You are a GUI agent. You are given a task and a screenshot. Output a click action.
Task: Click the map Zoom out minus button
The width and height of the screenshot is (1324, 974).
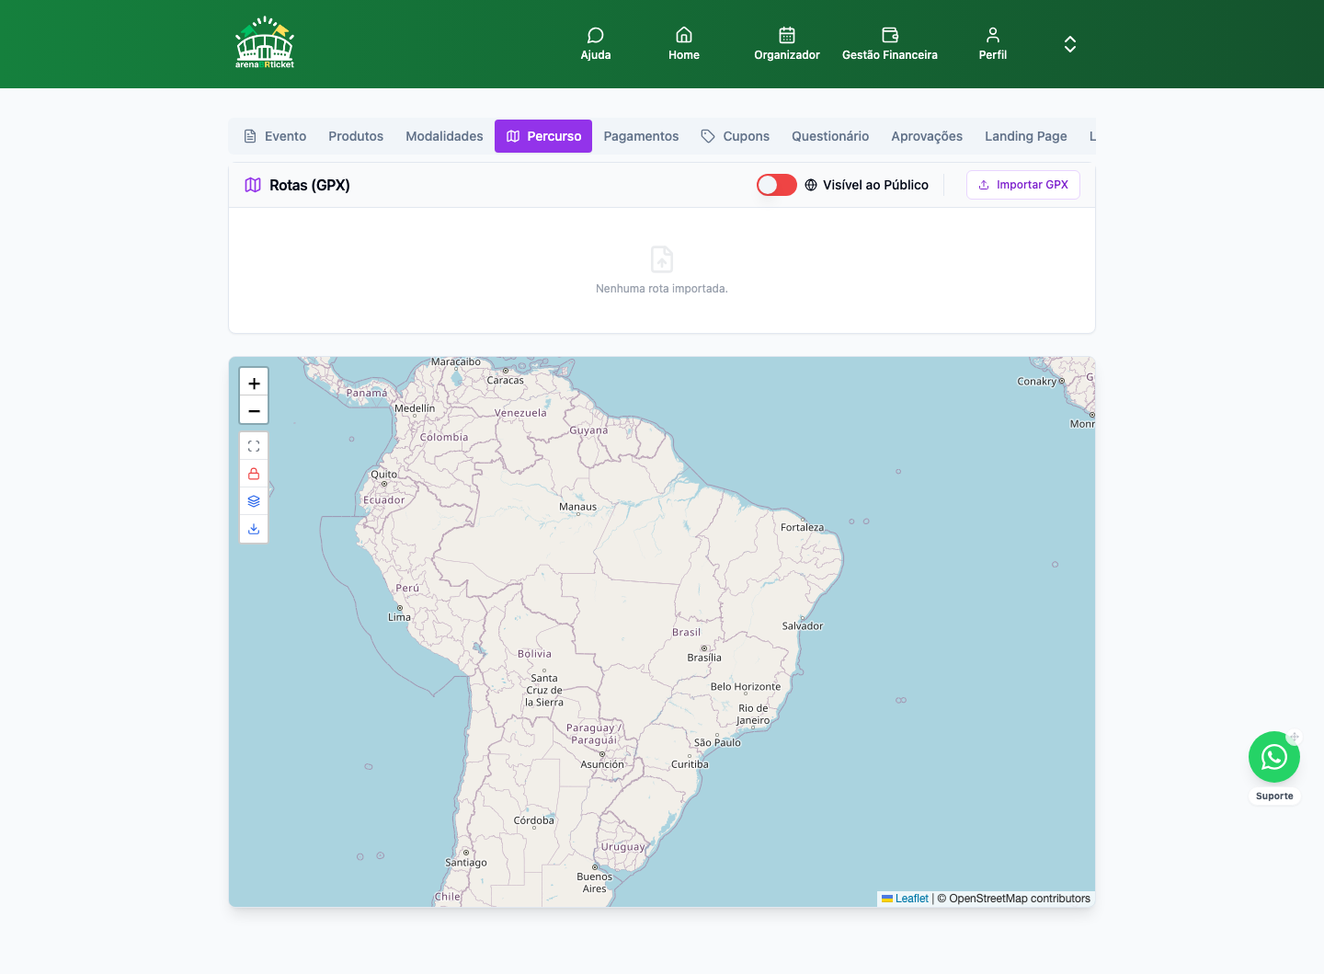click(254, 410)
